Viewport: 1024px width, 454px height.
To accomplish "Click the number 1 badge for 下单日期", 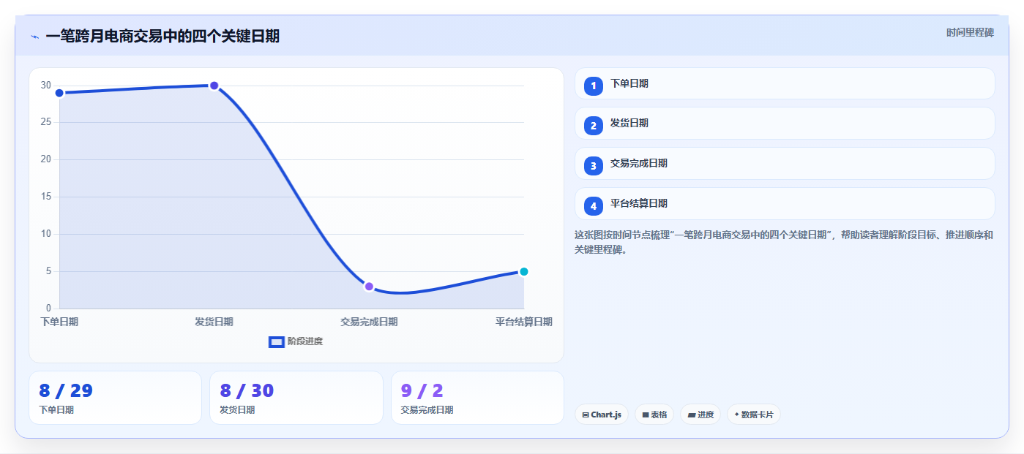I will (594, 86).
